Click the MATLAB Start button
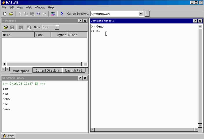The height and width of the screenshot is (139, 204). point(8,136)
